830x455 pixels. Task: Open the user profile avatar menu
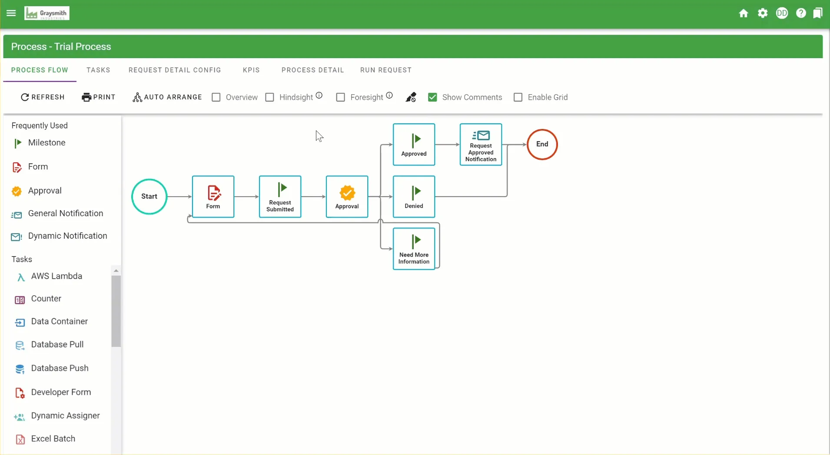pyautogui.click(x=782, y=13)
